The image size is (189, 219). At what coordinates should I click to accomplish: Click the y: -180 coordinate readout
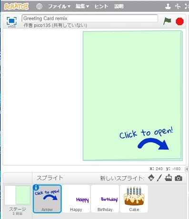[173, 169]
